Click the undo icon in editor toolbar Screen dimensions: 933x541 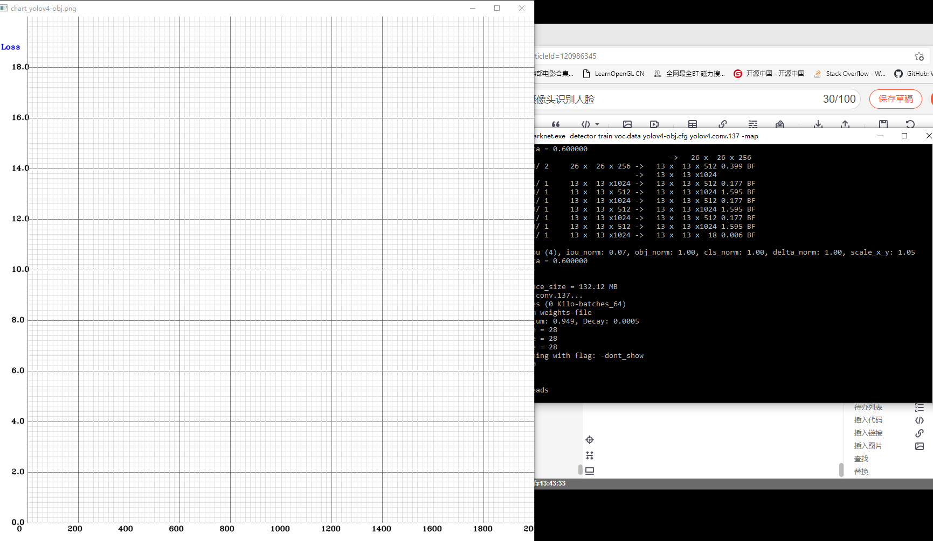(x=910, y=124)
